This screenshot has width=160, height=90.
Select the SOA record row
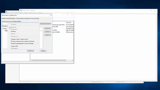pyautogui.click(x=63, y=25)
